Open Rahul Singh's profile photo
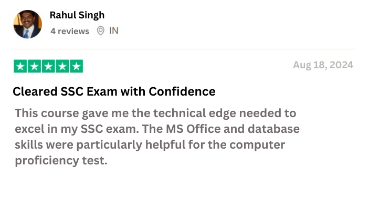Image resolution: width=369 pixels, height=208 pixels. click(x=28, y=24)
